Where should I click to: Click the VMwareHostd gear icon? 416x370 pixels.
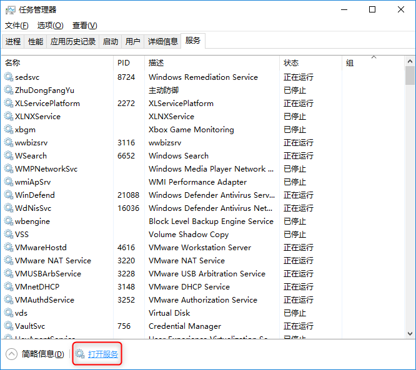click(x=9, y=247)
